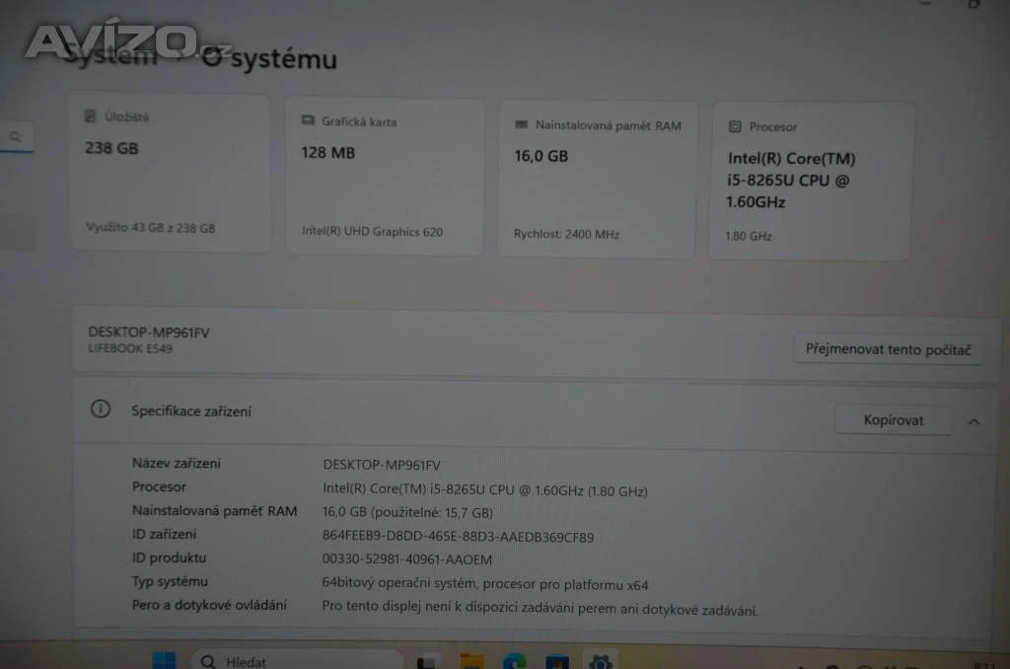Click the Název zařízení label
The width and height of the screenshot is (1010, 669).
pyautogui.click(x=177, y=463)
